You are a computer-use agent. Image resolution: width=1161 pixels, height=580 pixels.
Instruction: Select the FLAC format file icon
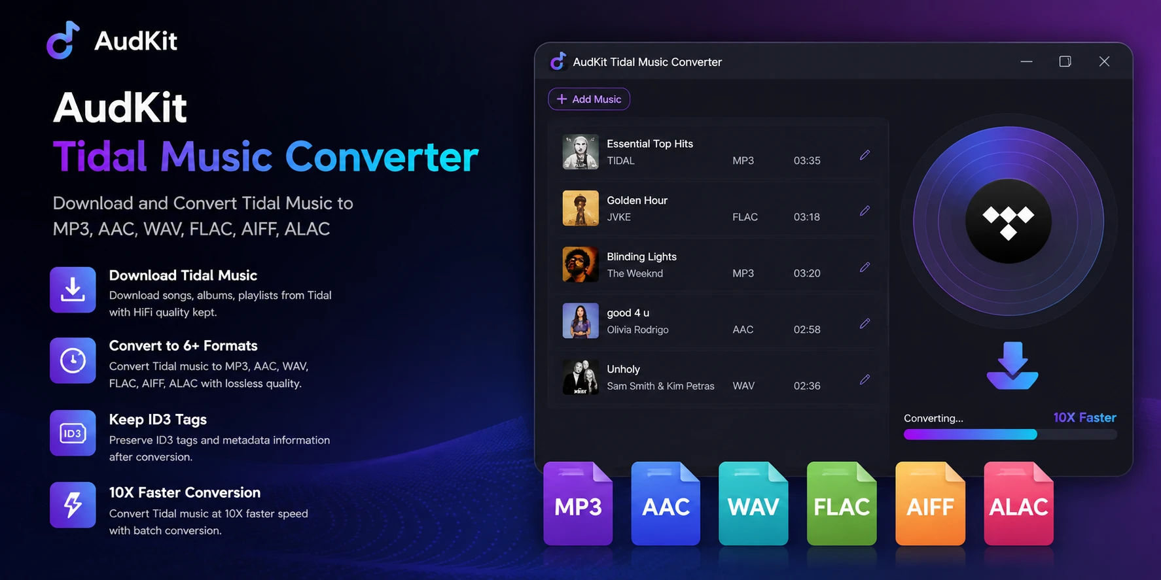pyautogui.click(x=842, y=503)
